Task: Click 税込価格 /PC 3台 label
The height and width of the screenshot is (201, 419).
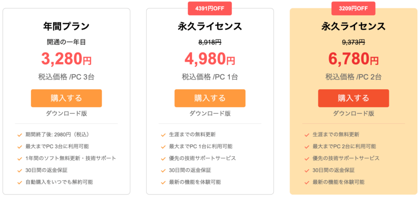Action: 66,77
